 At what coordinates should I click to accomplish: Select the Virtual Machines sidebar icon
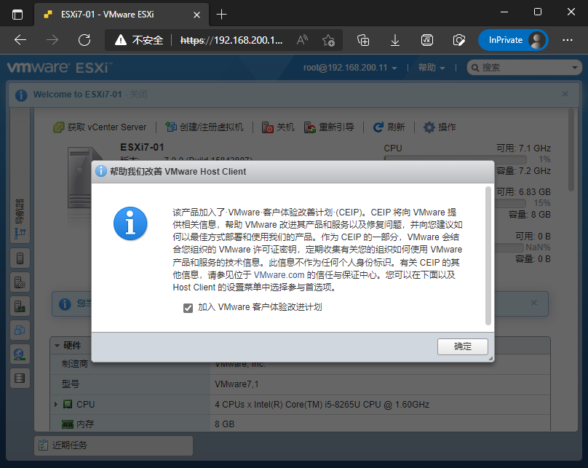(20, 330)
